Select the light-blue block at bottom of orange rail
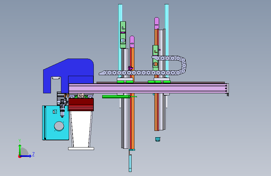Viewport: 271px width, 176px height. click(x=130, y=163)
